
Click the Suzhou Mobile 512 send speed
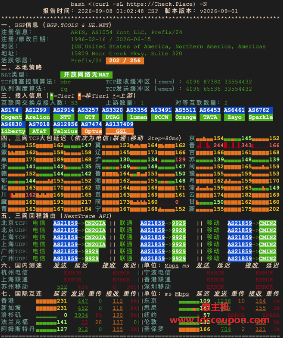[62, 287]
